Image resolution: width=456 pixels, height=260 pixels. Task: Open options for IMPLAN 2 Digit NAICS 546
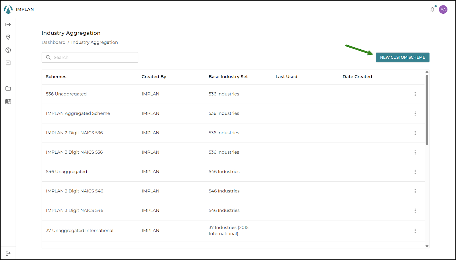pyautogui.click(x=415, y=191)
